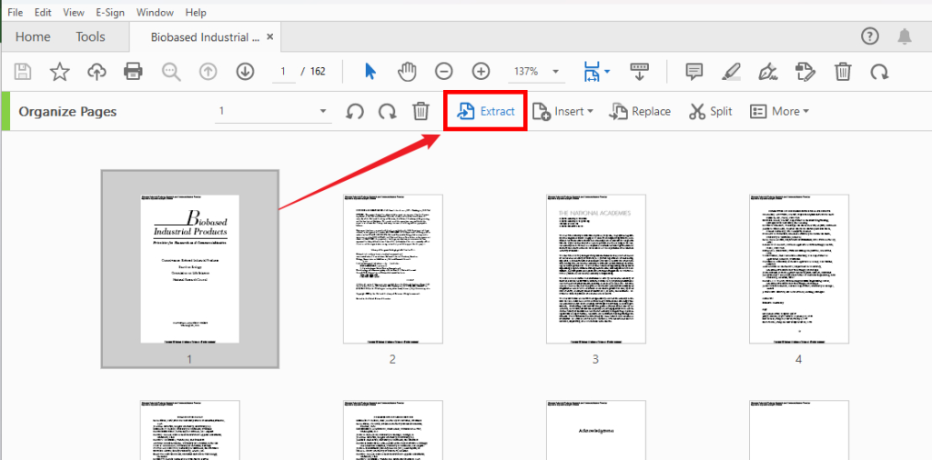Click the cloud upload icon
Image resolution: width=932 pixels, height=460 pixels.
pyautogui.click(x=96, y=72)
